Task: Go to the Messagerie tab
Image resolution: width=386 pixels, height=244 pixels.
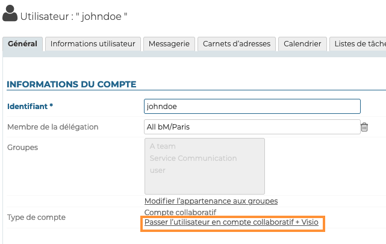Action: pos(169,44)
